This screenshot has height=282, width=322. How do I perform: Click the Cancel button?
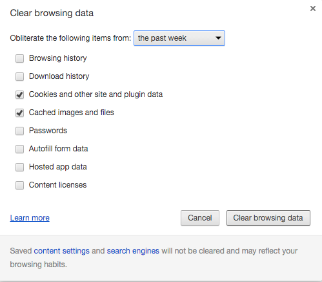(x=200, y=218)
